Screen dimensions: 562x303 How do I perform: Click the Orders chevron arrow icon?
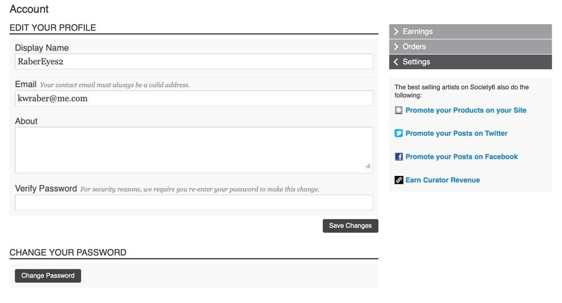click(x=396, y=47)
